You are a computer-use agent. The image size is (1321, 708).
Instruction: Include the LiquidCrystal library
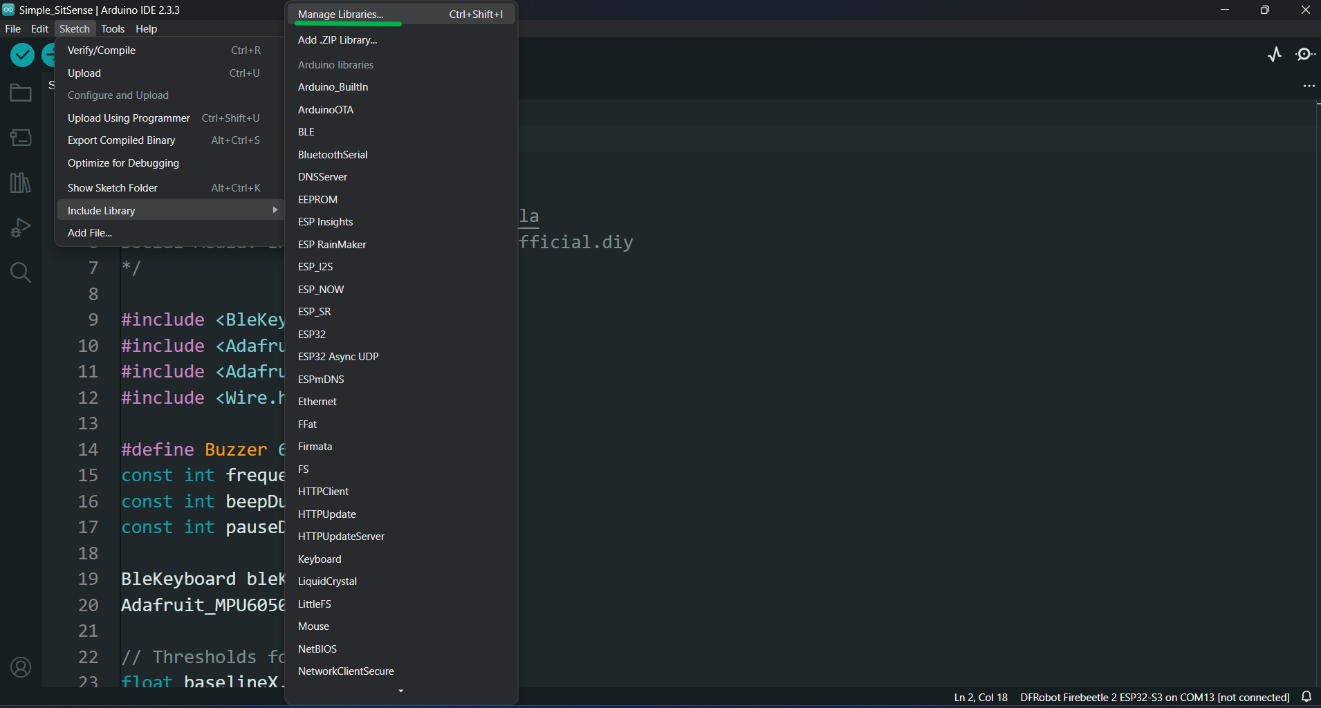(401, 581)
